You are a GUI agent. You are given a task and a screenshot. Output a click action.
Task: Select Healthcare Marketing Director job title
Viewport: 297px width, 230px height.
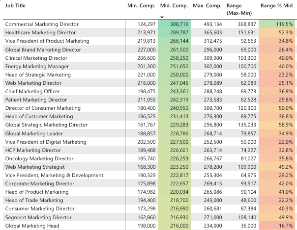(40, 32)
